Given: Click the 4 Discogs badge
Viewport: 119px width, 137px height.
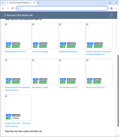Looking at the screenshot, I should point(16,47).
